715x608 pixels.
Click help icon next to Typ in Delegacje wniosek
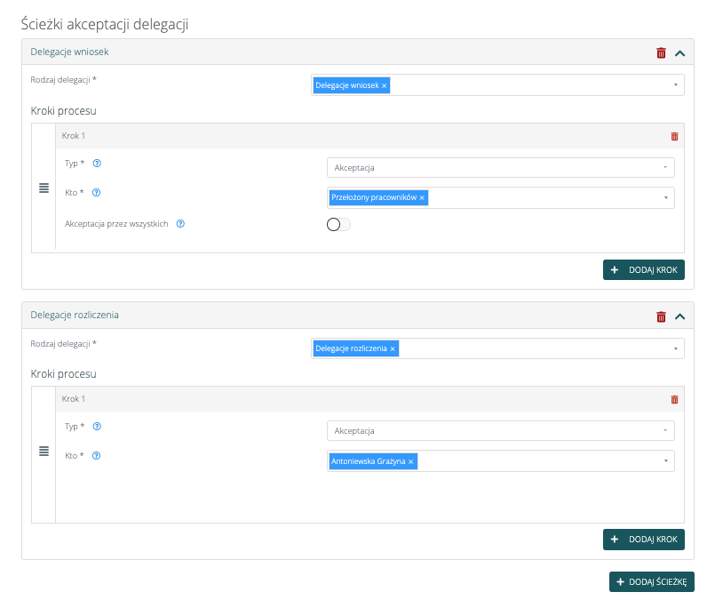[97, 164]
